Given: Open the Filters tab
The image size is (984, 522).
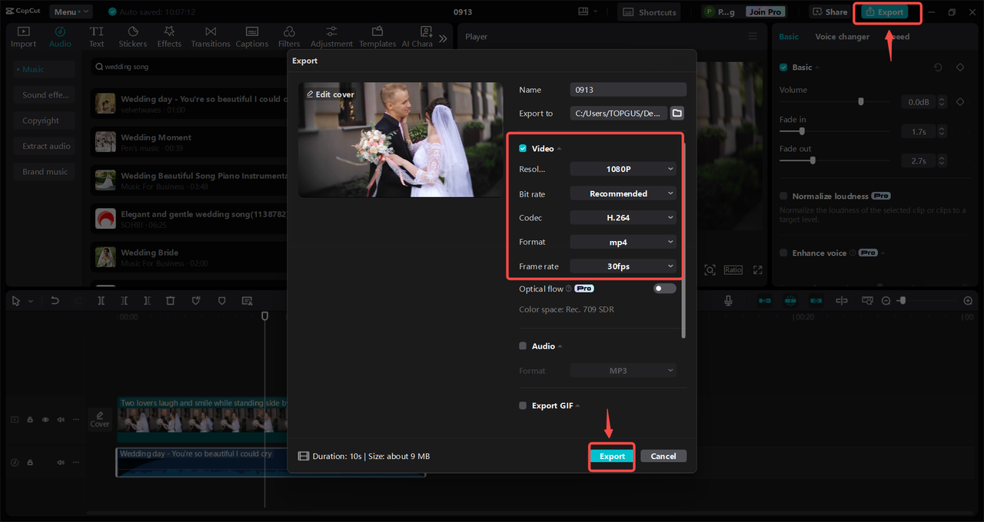Looking at the screenshot, I should pos(289,37).
